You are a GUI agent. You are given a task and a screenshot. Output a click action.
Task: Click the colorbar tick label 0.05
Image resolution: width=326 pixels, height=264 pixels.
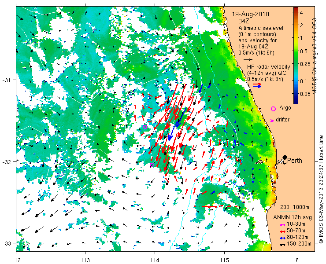click(x=305, y=94)
